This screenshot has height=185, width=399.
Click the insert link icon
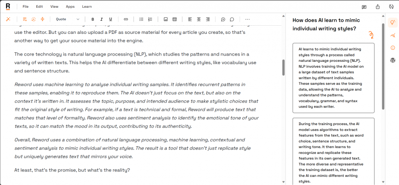(x=126, y=19)
